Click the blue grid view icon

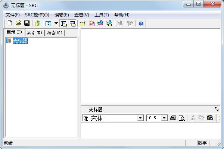48,23
